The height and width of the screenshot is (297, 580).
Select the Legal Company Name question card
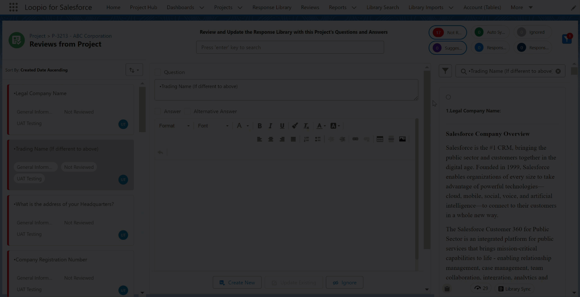pyautogui.click(x=70, y=110)
